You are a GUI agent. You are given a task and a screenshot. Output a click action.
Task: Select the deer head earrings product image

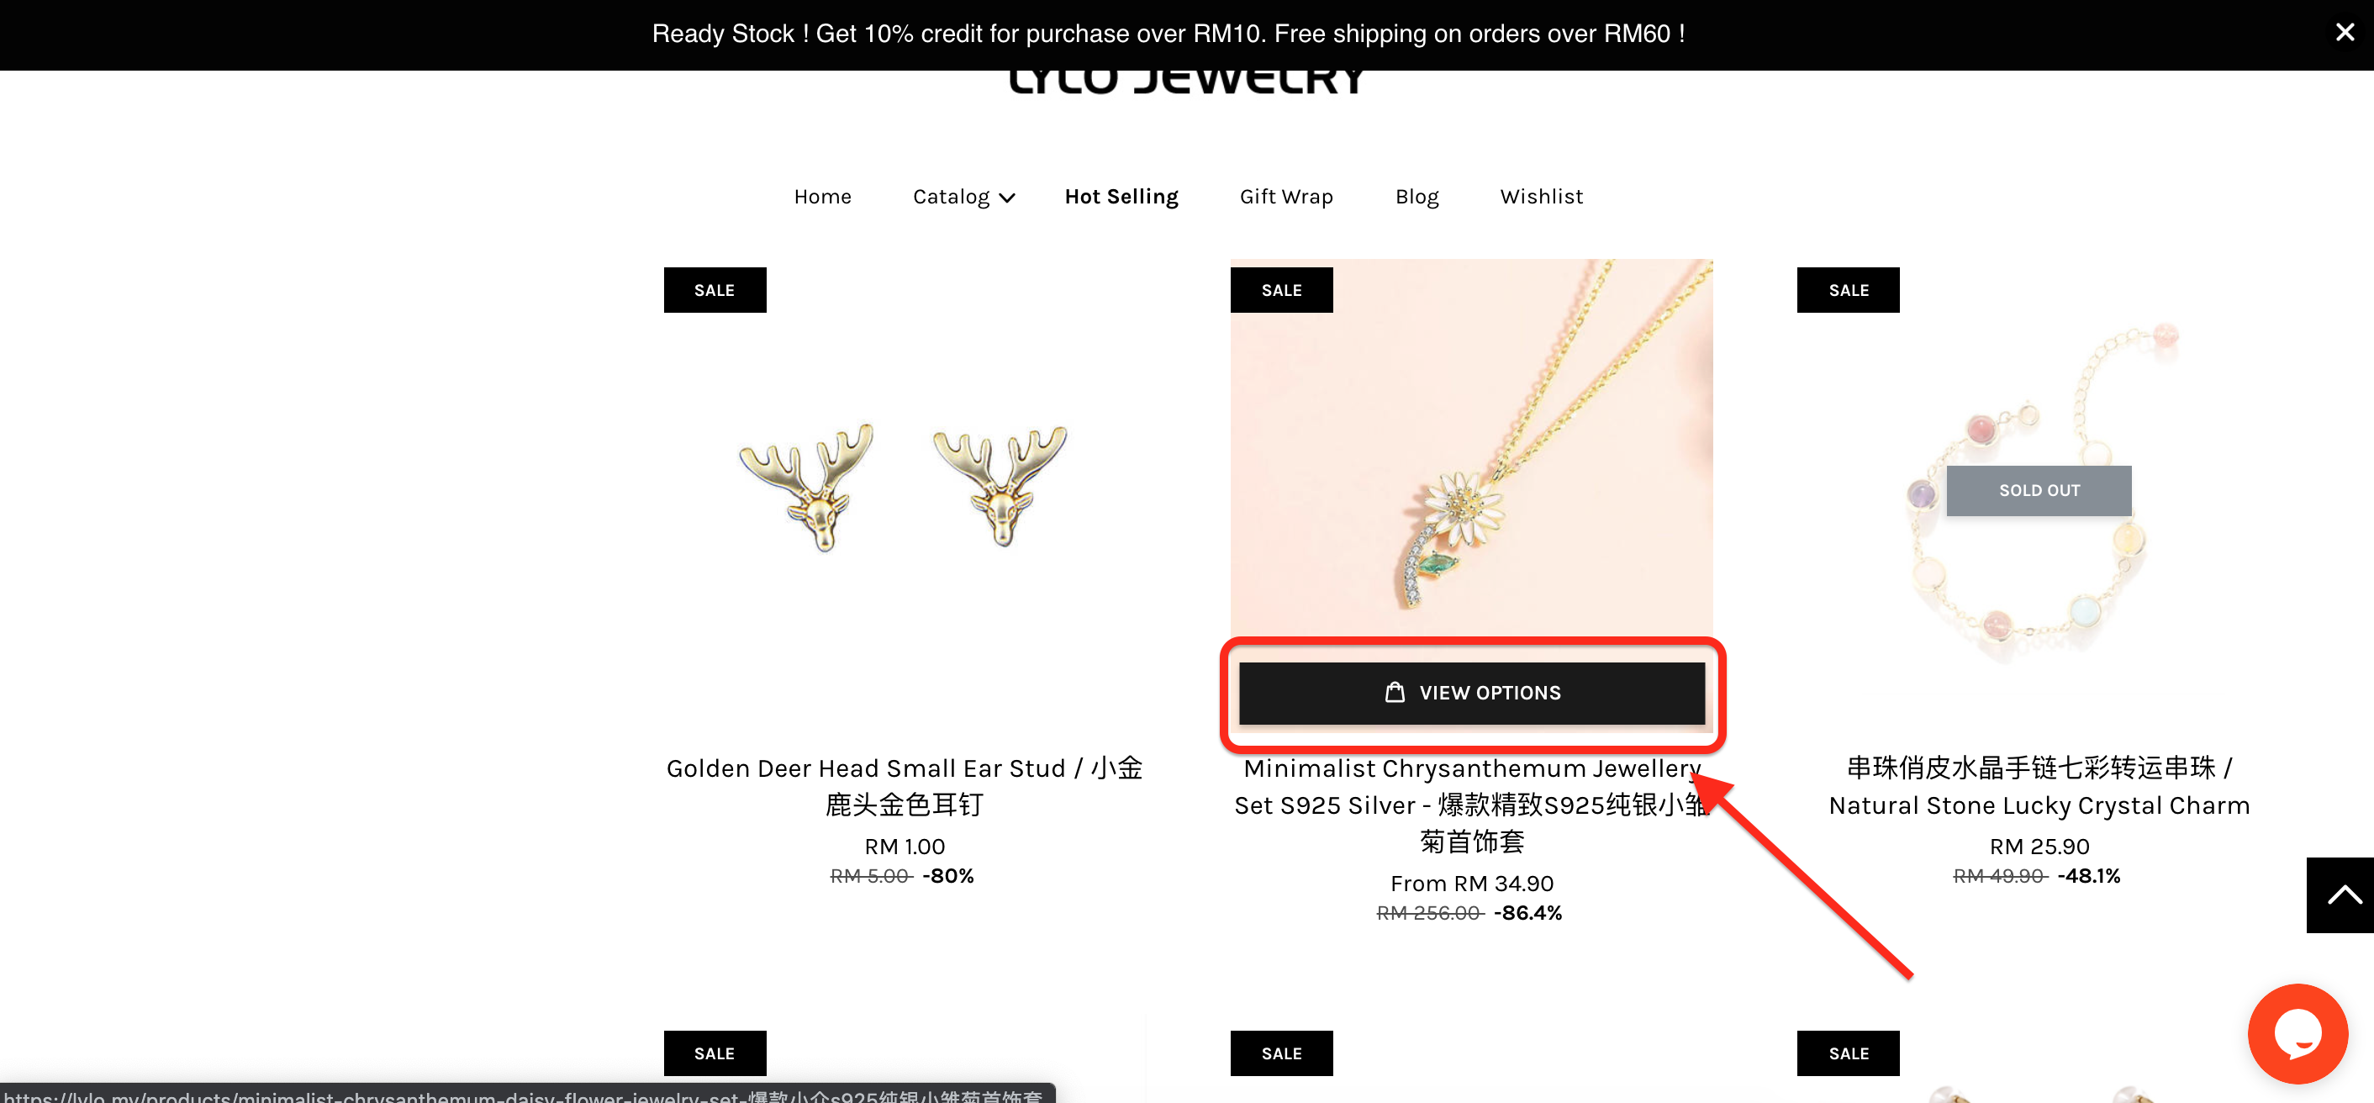point(904,486)
